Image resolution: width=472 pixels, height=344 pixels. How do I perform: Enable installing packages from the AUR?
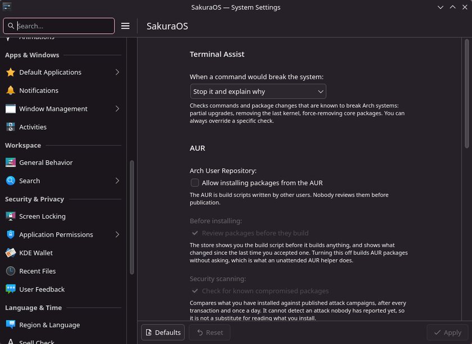tap(195, 183)
